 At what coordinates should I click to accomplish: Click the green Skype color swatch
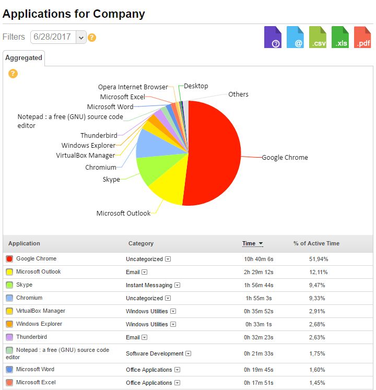click(9, 285)
